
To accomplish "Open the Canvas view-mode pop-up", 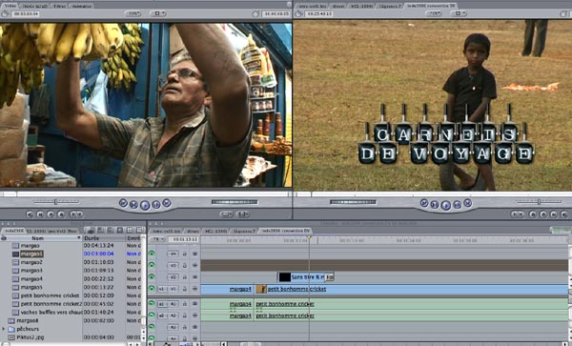I will tap(459, 13).
